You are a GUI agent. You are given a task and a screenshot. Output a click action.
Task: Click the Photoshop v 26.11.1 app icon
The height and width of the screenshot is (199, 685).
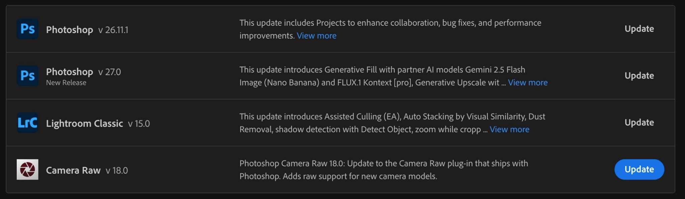27,29
